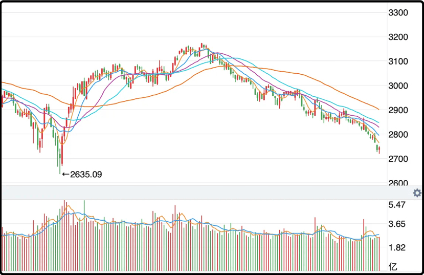Open the chart settings gear icon
The width and height of the screenshot is (424, 275).
coord(417,193)
